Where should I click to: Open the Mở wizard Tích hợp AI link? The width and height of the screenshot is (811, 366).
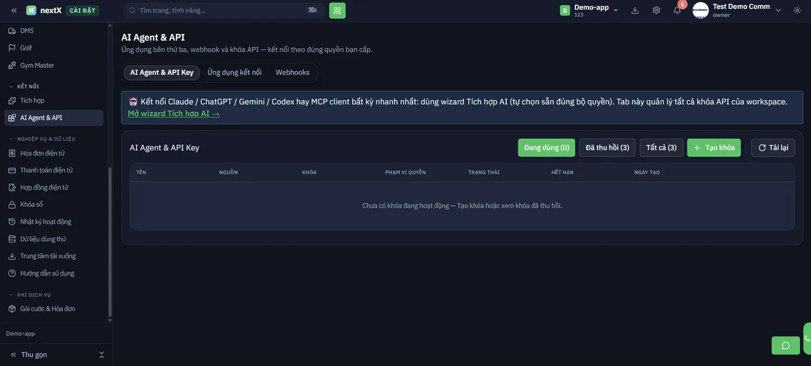coord(174,114)
